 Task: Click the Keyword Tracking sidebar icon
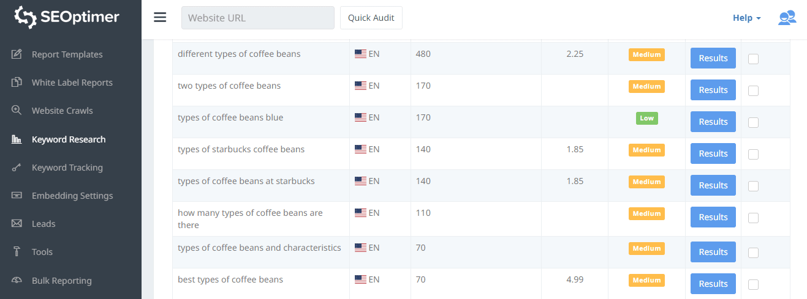click(17, 168)
